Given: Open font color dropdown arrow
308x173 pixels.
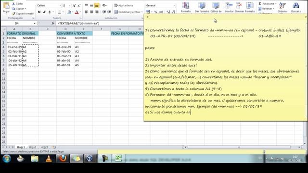Looking at the screenshot, I should coord(80,12).
